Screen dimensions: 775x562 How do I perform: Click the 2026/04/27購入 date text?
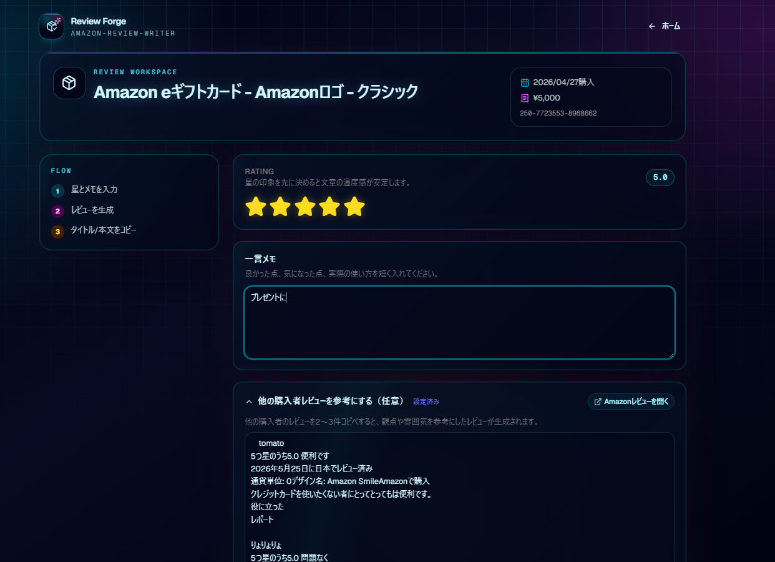563,82
